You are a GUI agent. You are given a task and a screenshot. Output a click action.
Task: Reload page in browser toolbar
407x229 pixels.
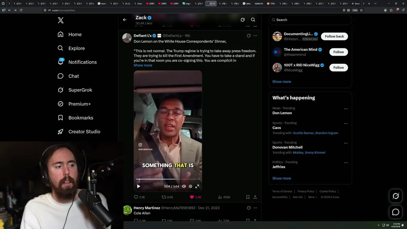(21, 10)
